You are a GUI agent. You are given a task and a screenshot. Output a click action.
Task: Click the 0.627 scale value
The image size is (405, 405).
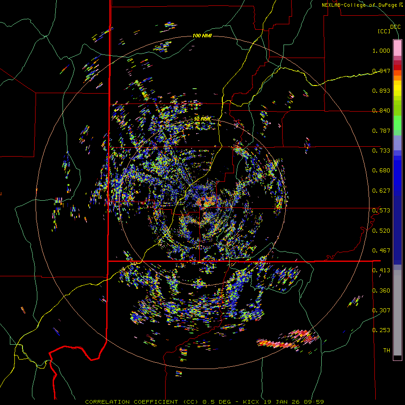381,191
